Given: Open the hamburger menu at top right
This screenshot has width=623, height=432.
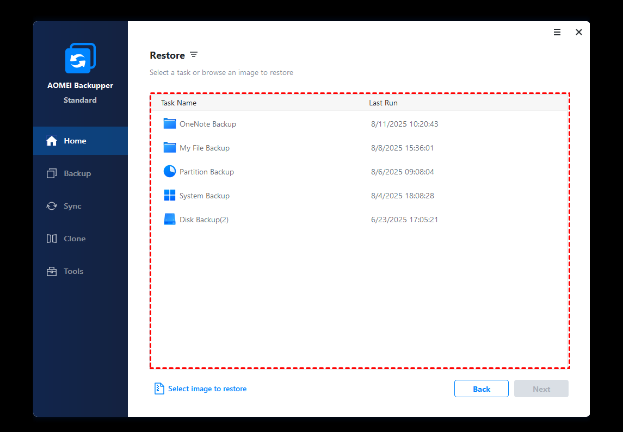Looking at the screenshot, I should point(557,32).
